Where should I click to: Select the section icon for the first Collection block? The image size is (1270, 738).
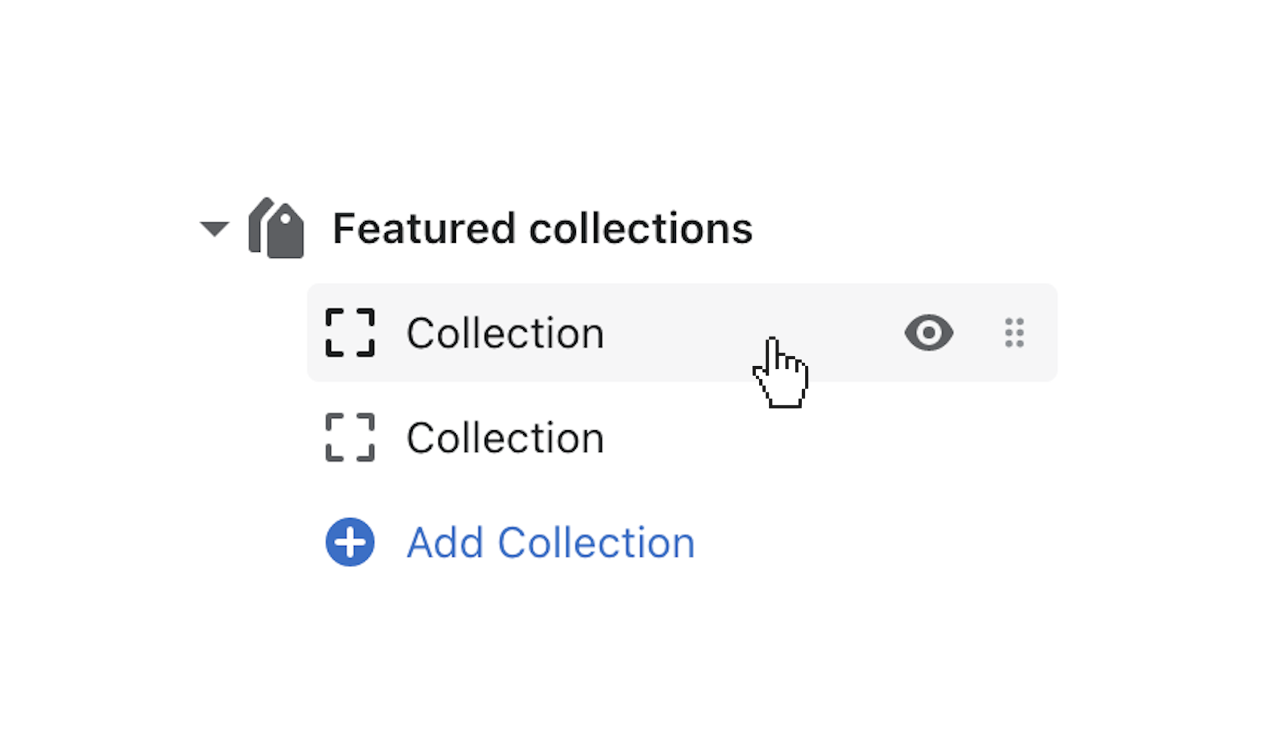[x=349, y=333]
